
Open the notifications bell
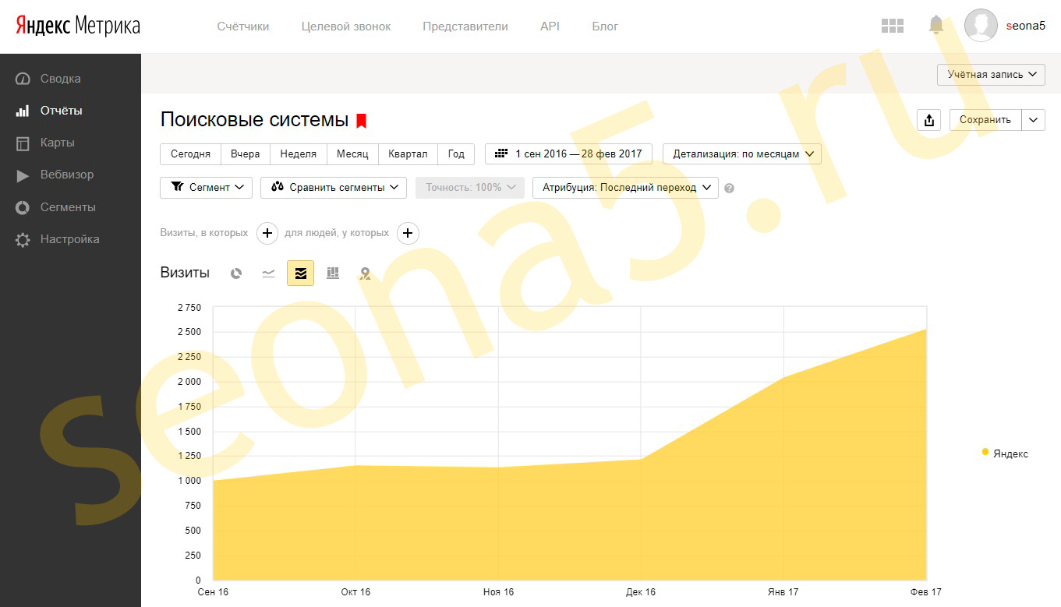[936, 25]
